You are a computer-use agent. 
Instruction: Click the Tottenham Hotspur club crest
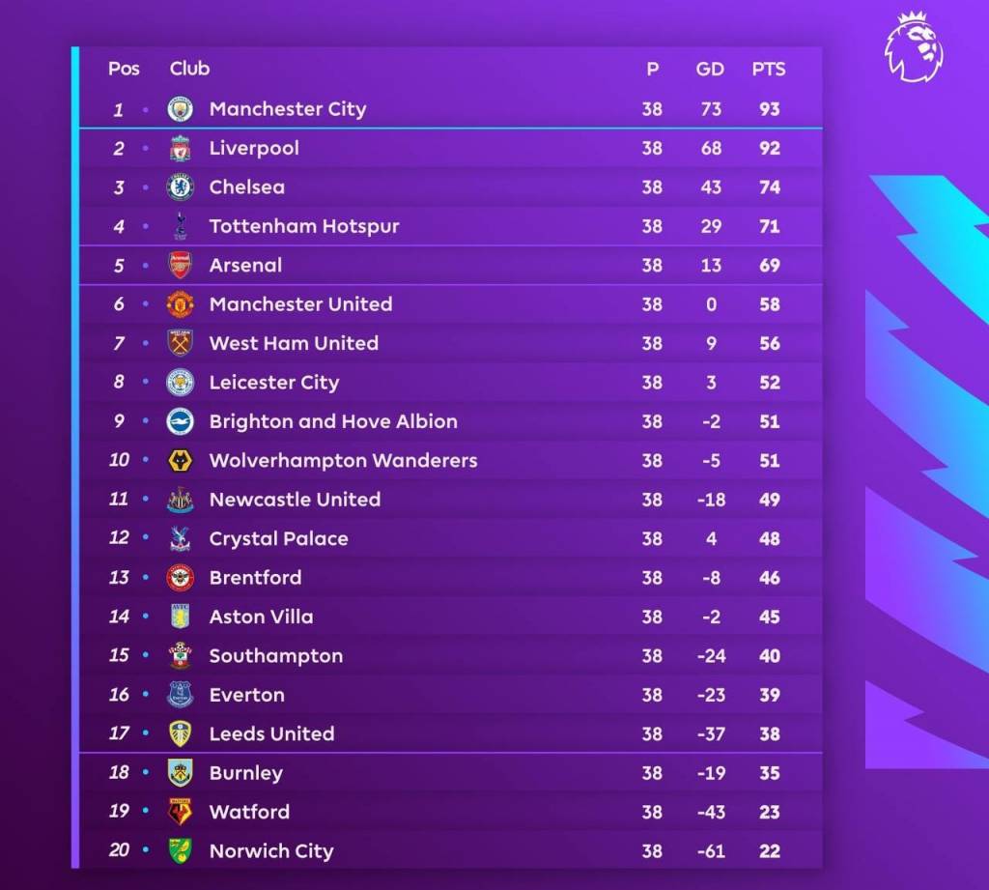coord(181,227)
